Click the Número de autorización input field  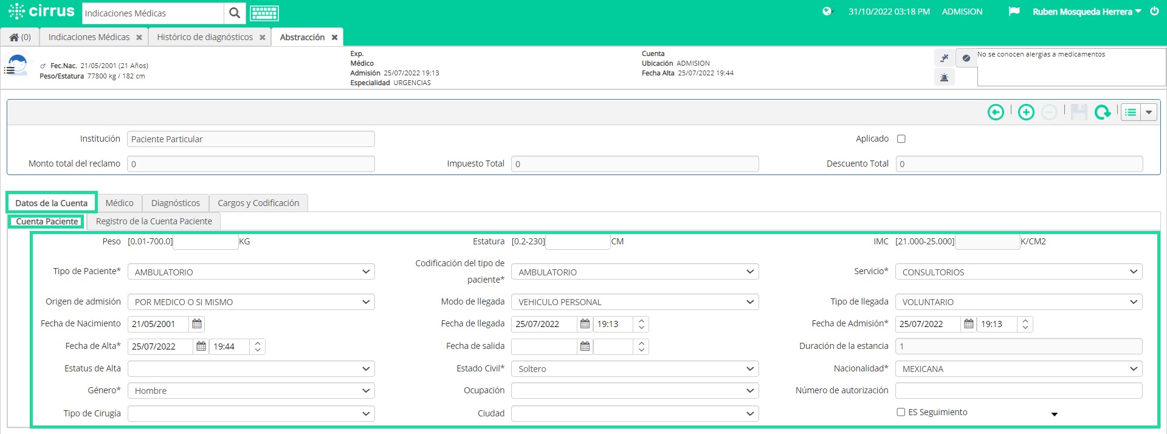tap(1019, 390)
